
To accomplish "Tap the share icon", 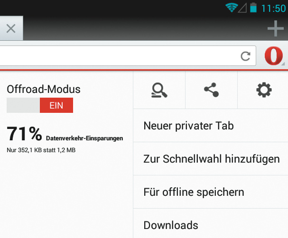I will tap(212, 90).
